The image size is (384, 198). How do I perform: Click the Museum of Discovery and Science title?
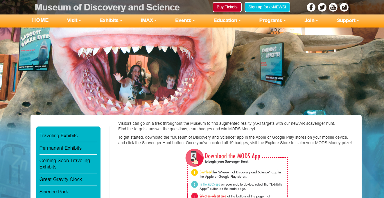(107, 7)
